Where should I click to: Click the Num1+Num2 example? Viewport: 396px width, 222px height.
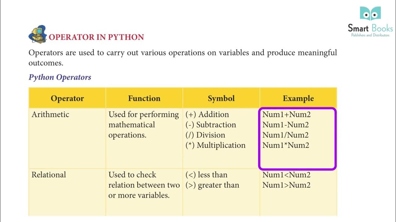pos(286,114)
